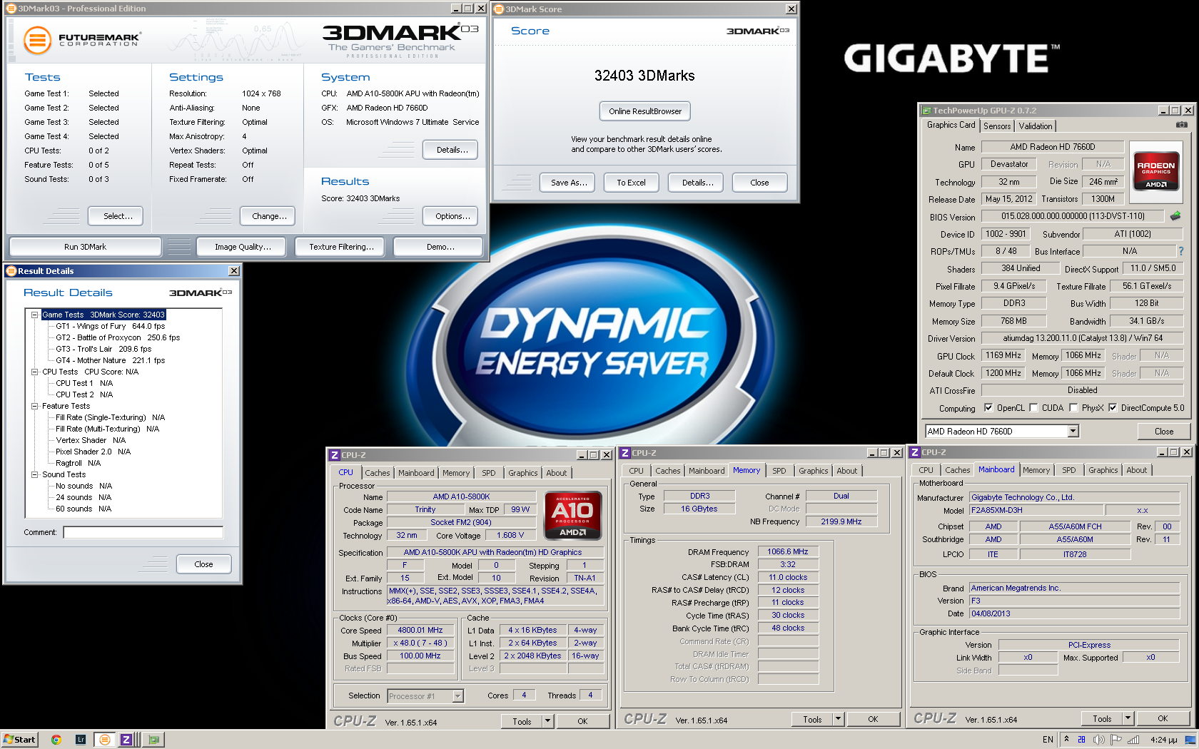Take a GPU-Z screenshot with camera icon

pyautogui.click(x=1182, y=125)
